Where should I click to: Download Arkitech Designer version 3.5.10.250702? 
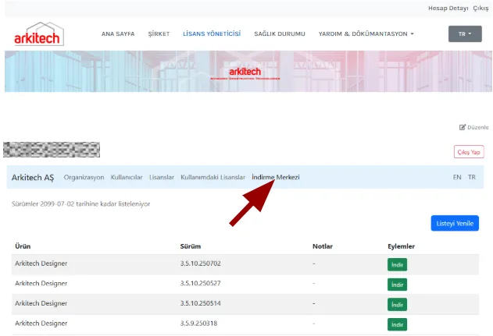[397, 264]
